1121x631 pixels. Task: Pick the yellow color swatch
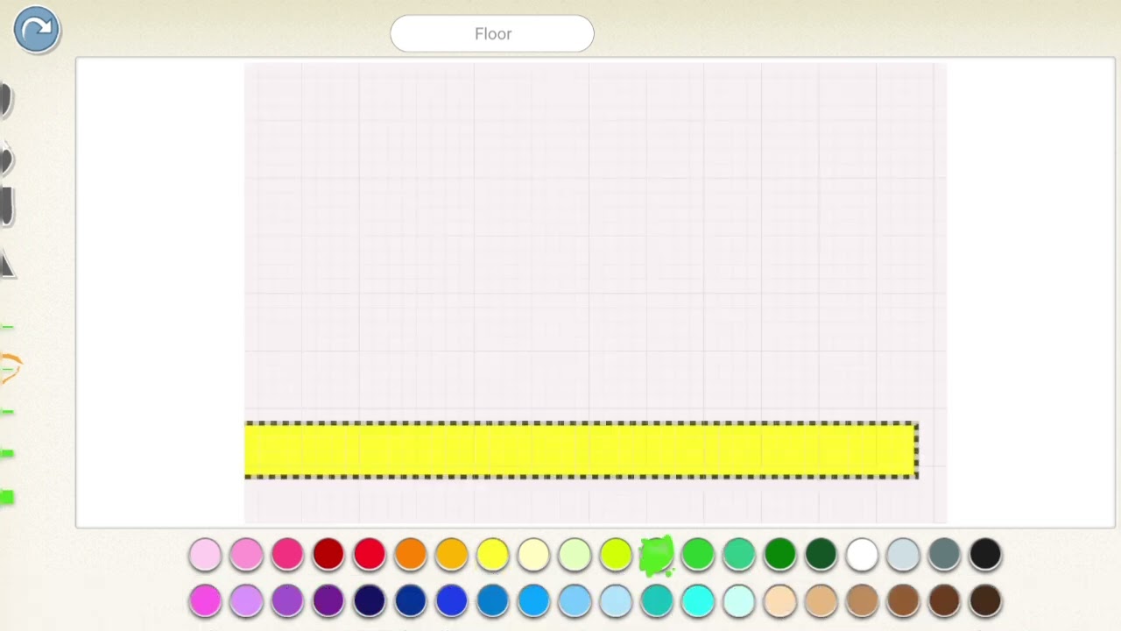tap(493, 555)
